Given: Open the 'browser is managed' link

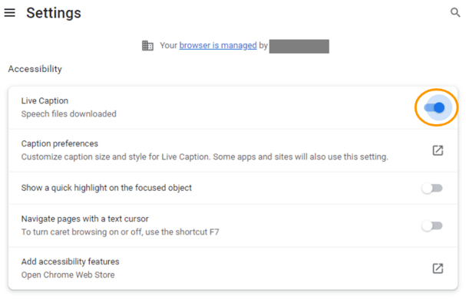Looking at the screenshot, I should pos(218,45).
